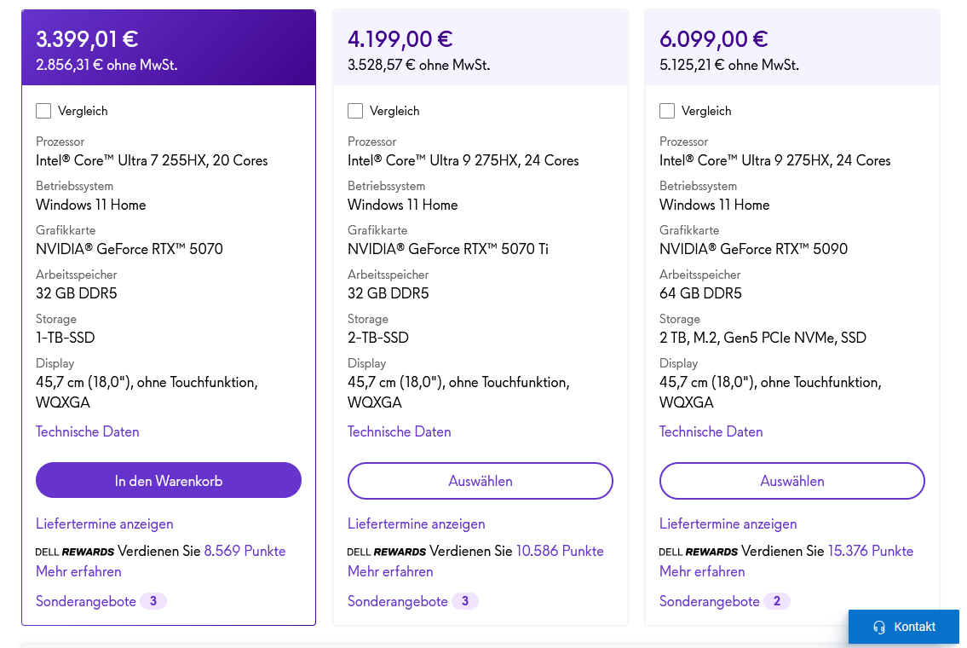Check Vergleich for the 3.399,01 € model
The width and height of the screenshot is (967, 648).
click(x=43, y=111)
